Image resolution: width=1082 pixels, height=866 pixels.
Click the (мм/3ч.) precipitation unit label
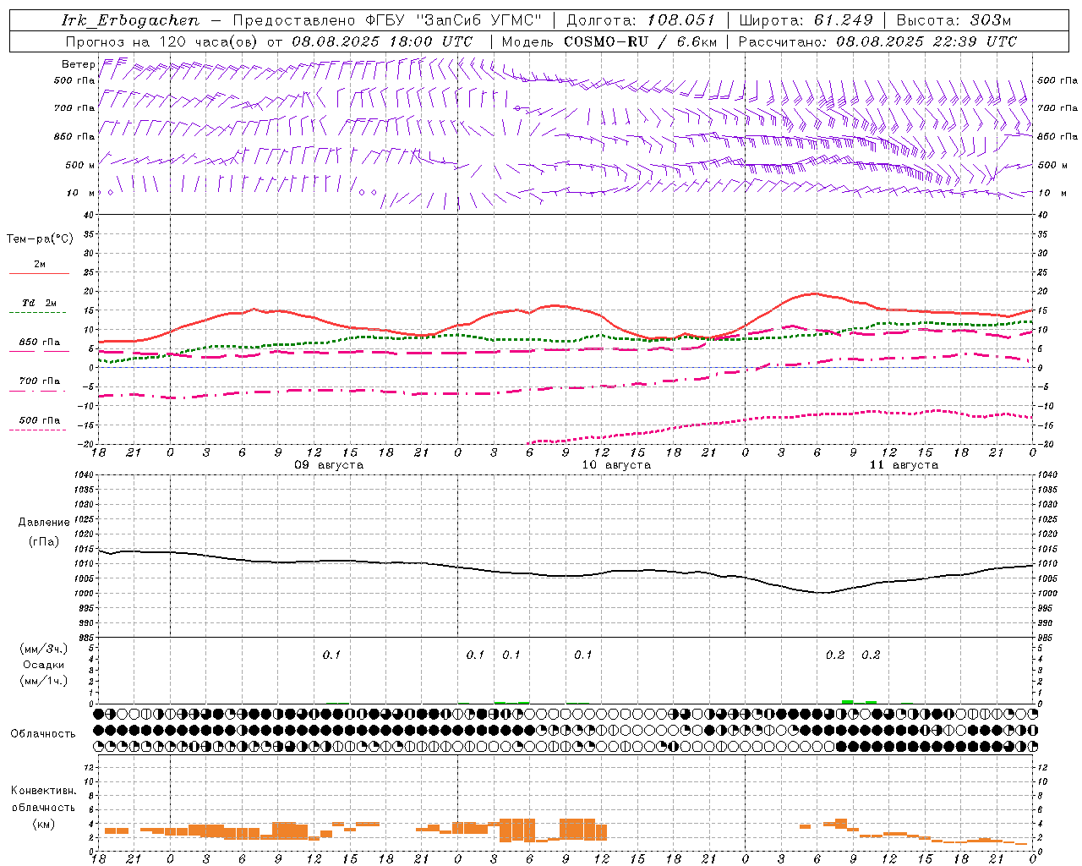tap(44, 649)
